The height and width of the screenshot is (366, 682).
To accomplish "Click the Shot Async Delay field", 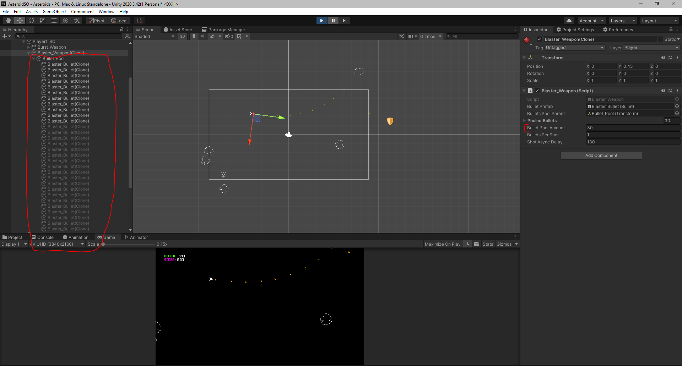I will coord(633,142).
